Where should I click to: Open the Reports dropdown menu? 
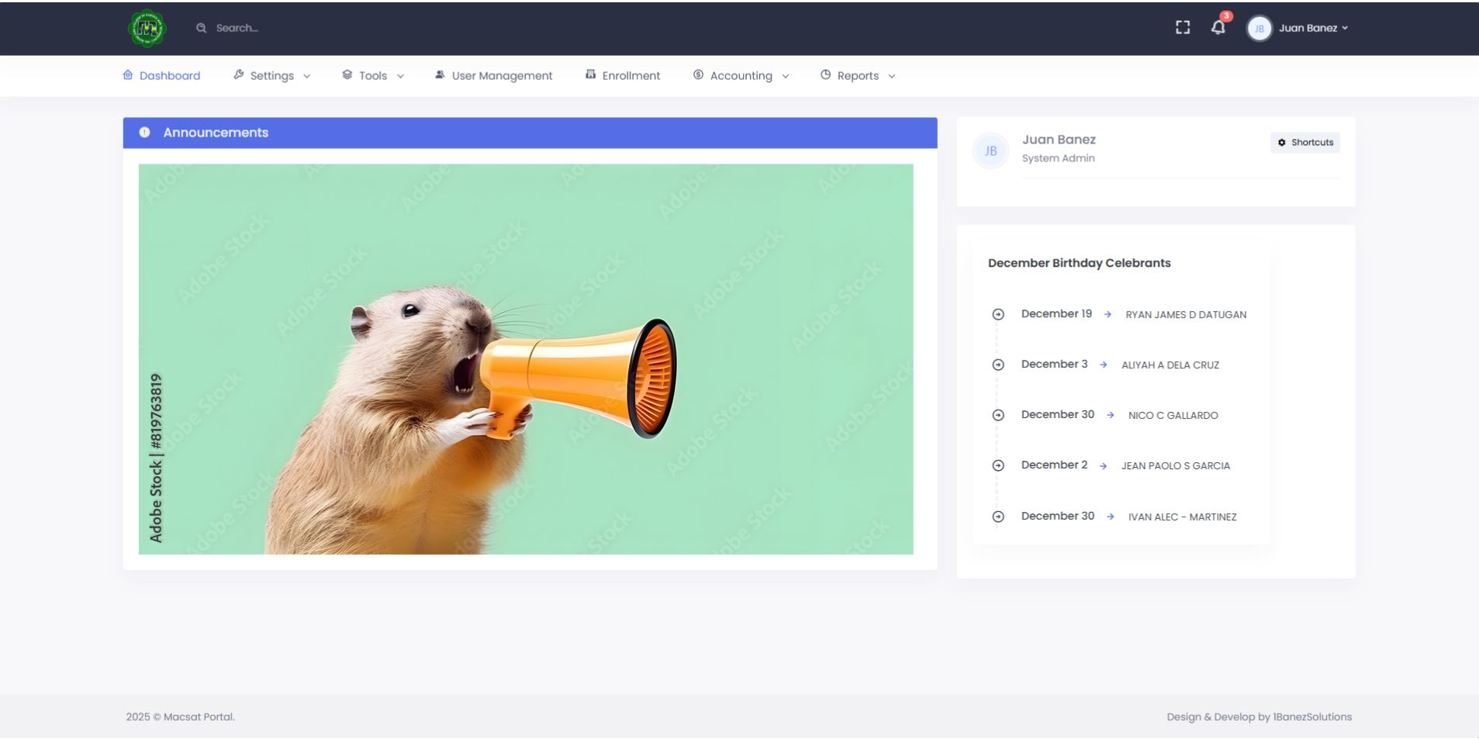click(858, 76)
